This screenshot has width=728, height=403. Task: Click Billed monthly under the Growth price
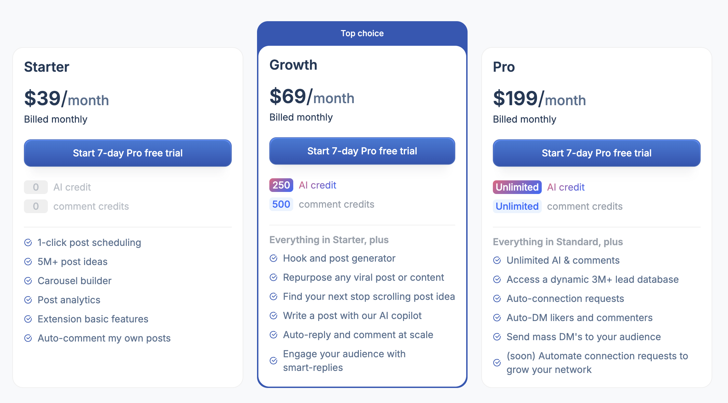click(301, 117)
